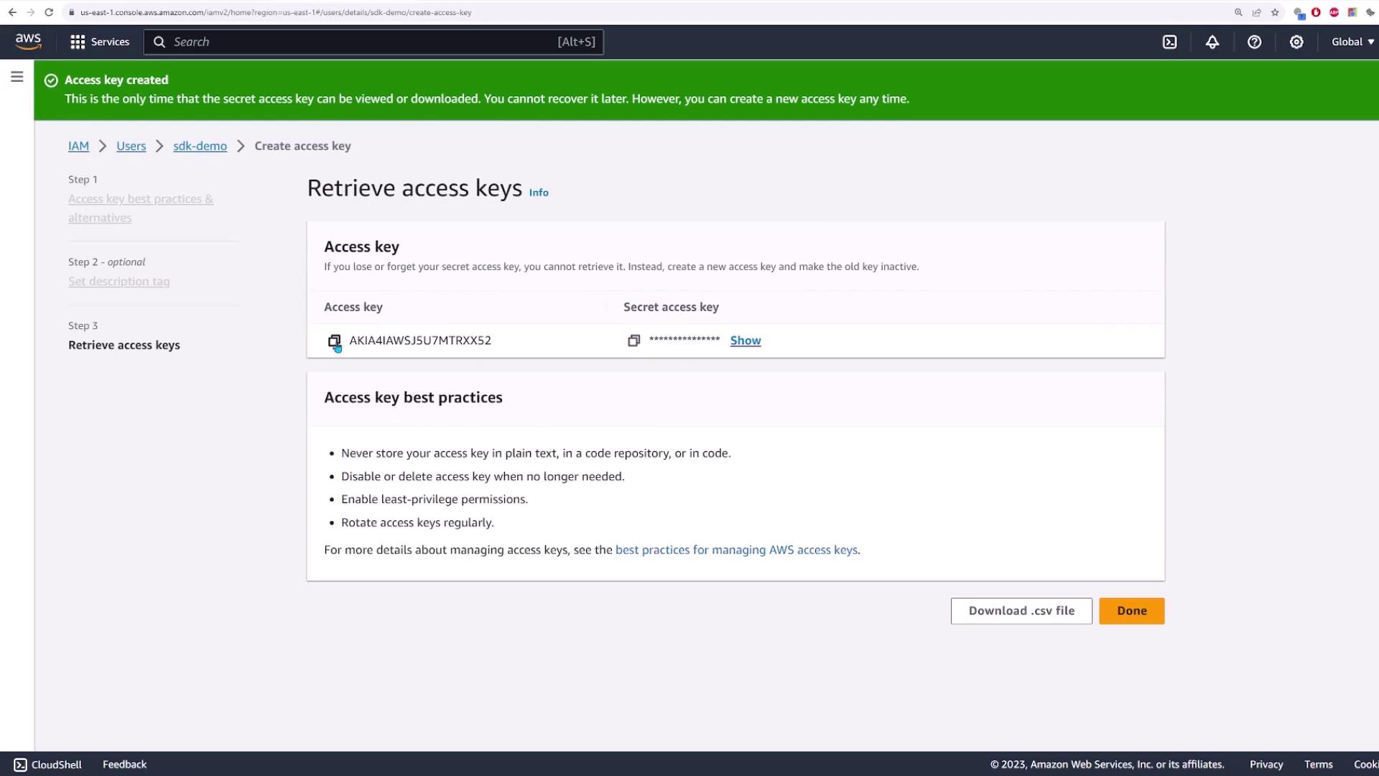The width and height of the screenshot is (1379, 776).
Task: Show the secret access key
Action: tap(746, 341)
